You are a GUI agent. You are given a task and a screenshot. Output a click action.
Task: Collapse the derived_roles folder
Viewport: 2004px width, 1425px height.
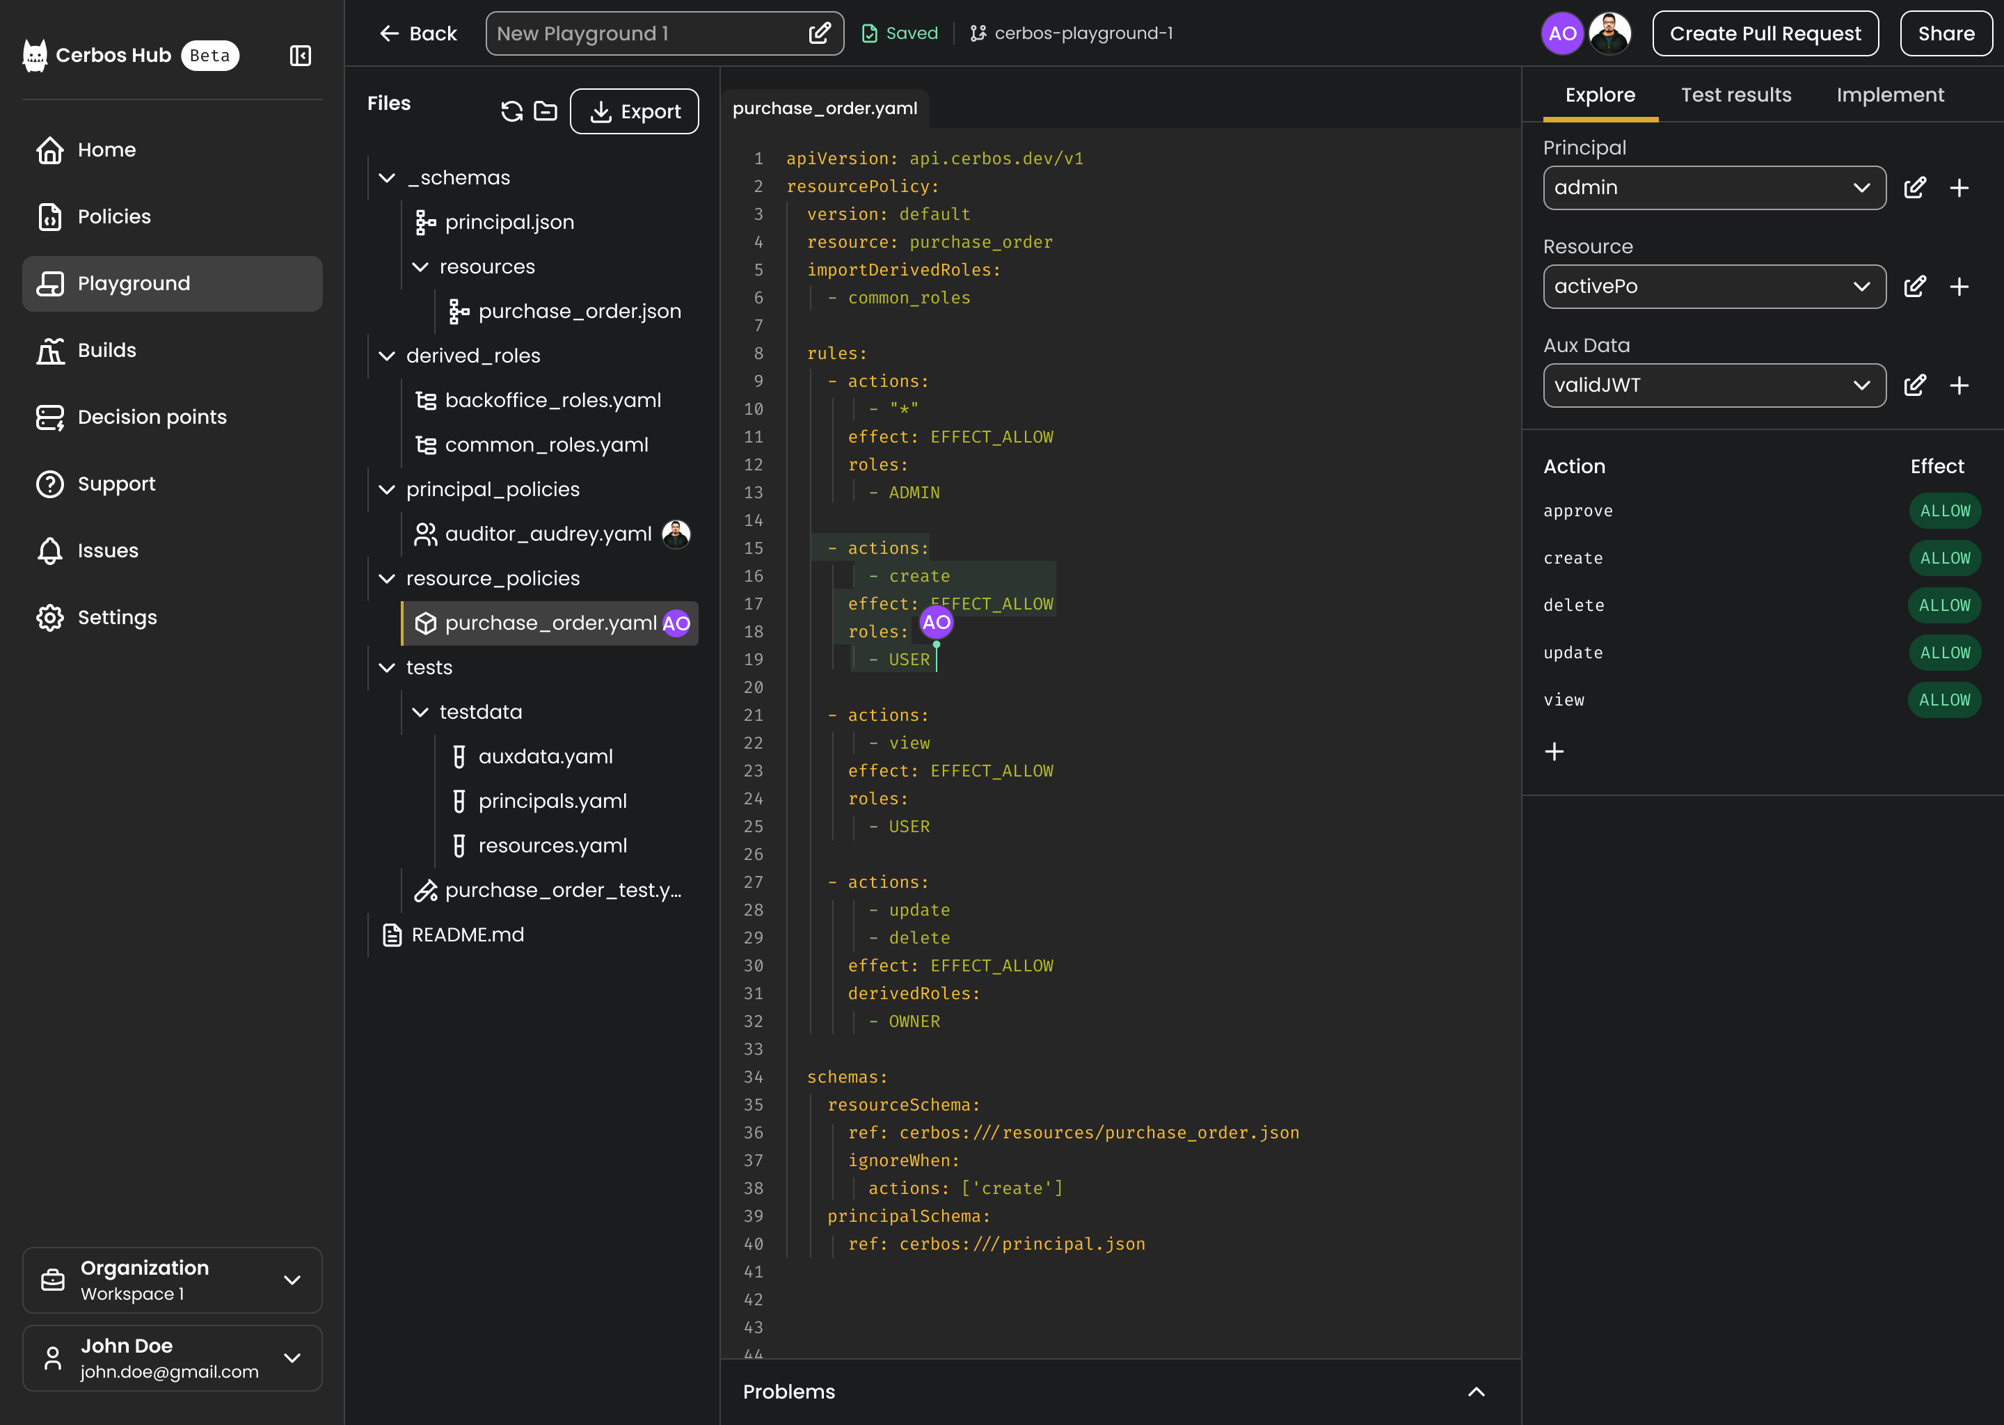tap(387, 356)
